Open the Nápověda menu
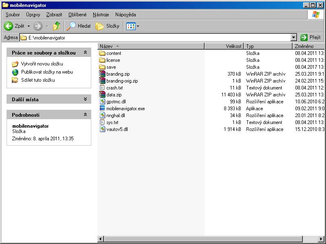Image resolution: width=326 pixels, height=244 pixels. [x=126, y=15]
